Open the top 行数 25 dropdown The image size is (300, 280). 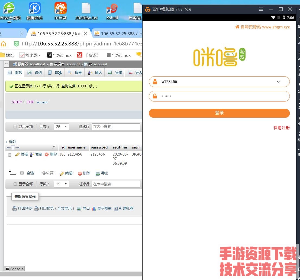click(x=62, y=127)
